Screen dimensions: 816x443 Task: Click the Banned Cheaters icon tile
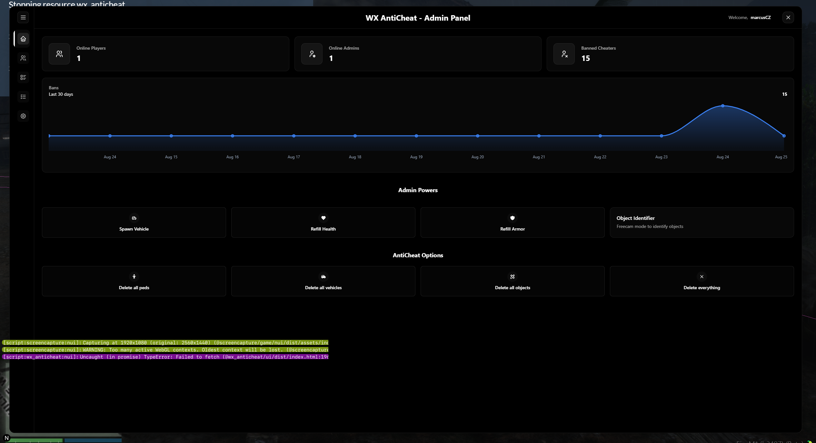(564, 54)
